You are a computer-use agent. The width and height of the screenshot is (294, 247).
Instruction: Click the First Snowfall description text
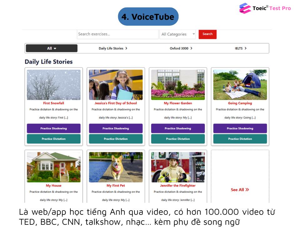53,113
